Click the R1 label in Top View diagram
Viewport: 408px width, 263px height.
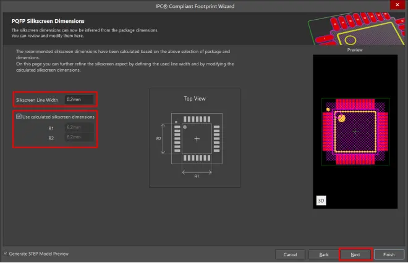coord(197,176)
